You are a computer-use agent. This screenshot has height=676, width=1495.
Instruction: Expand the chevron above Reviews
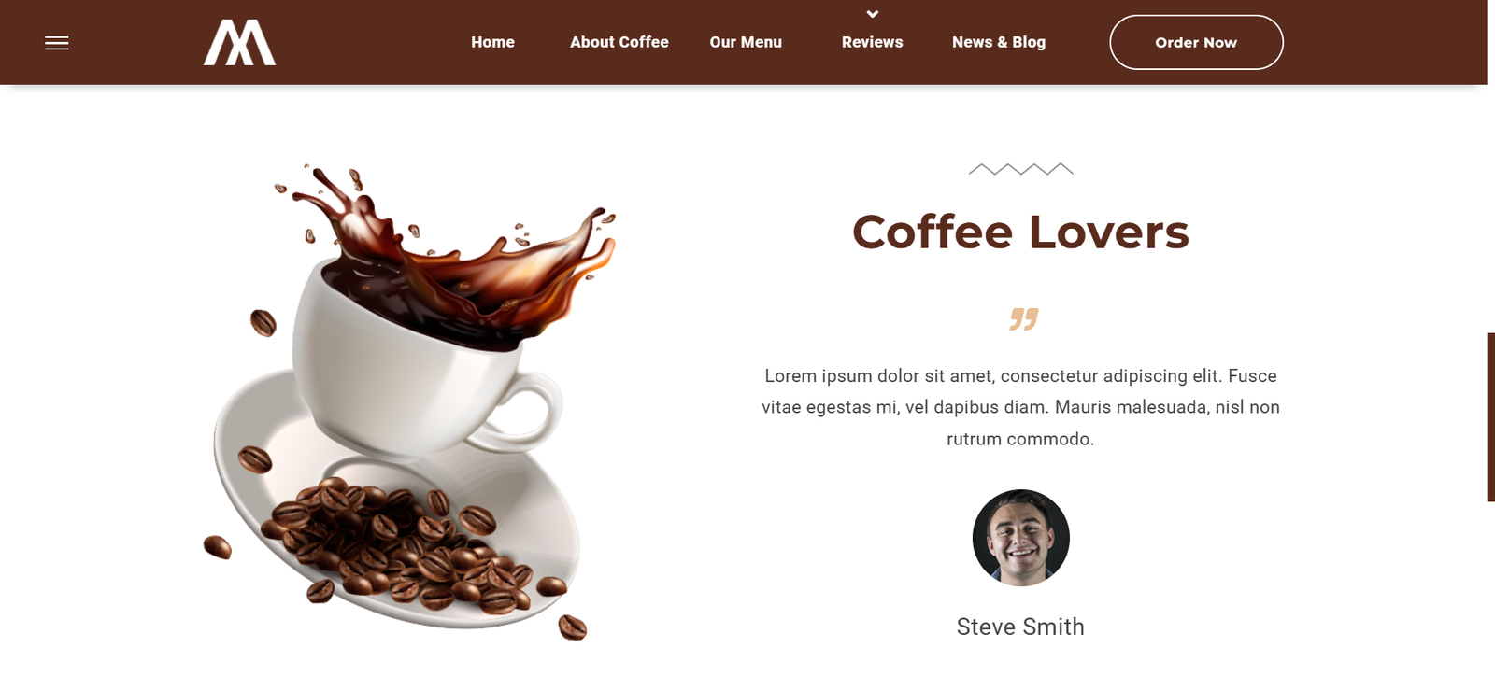[873, 14]
